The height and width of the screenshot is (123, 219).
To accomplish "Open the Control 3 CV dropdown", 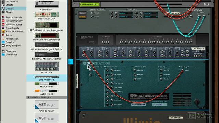I will tap(126, 17).
